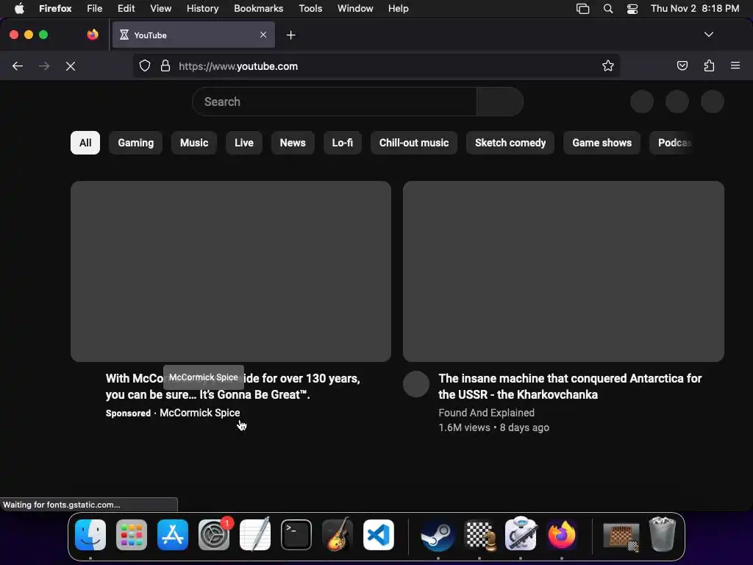Screen dimensions: 753x565
Task: Stop loading the page with X button
Action: [x=71, y=65]
